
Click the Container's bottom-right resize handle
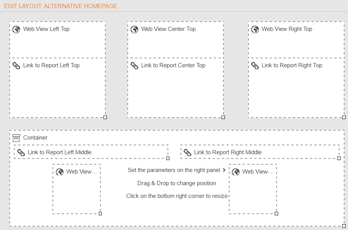point(344,226)
